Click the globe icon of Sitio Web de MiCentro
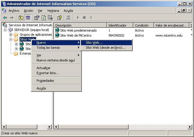This screenshot has width=194, height=137. tap(57, 35)
